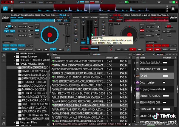Image resolution: width=179 pixels, height=127 pixels.
Task: Click left deck loop forward arrow
Action: (x=12, y=27)
